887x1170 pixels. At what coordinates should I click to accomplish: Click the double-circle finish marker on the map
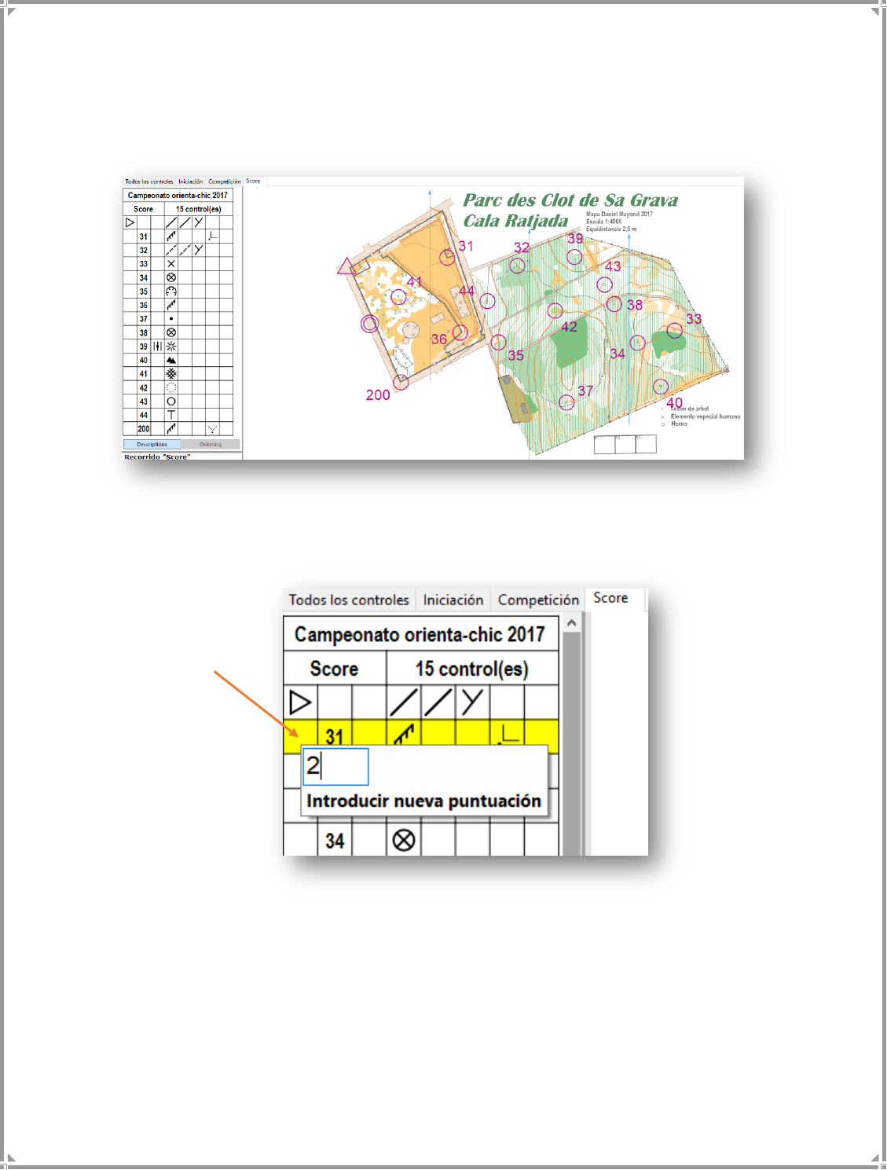pyautogui.click(x=369, y=323)
